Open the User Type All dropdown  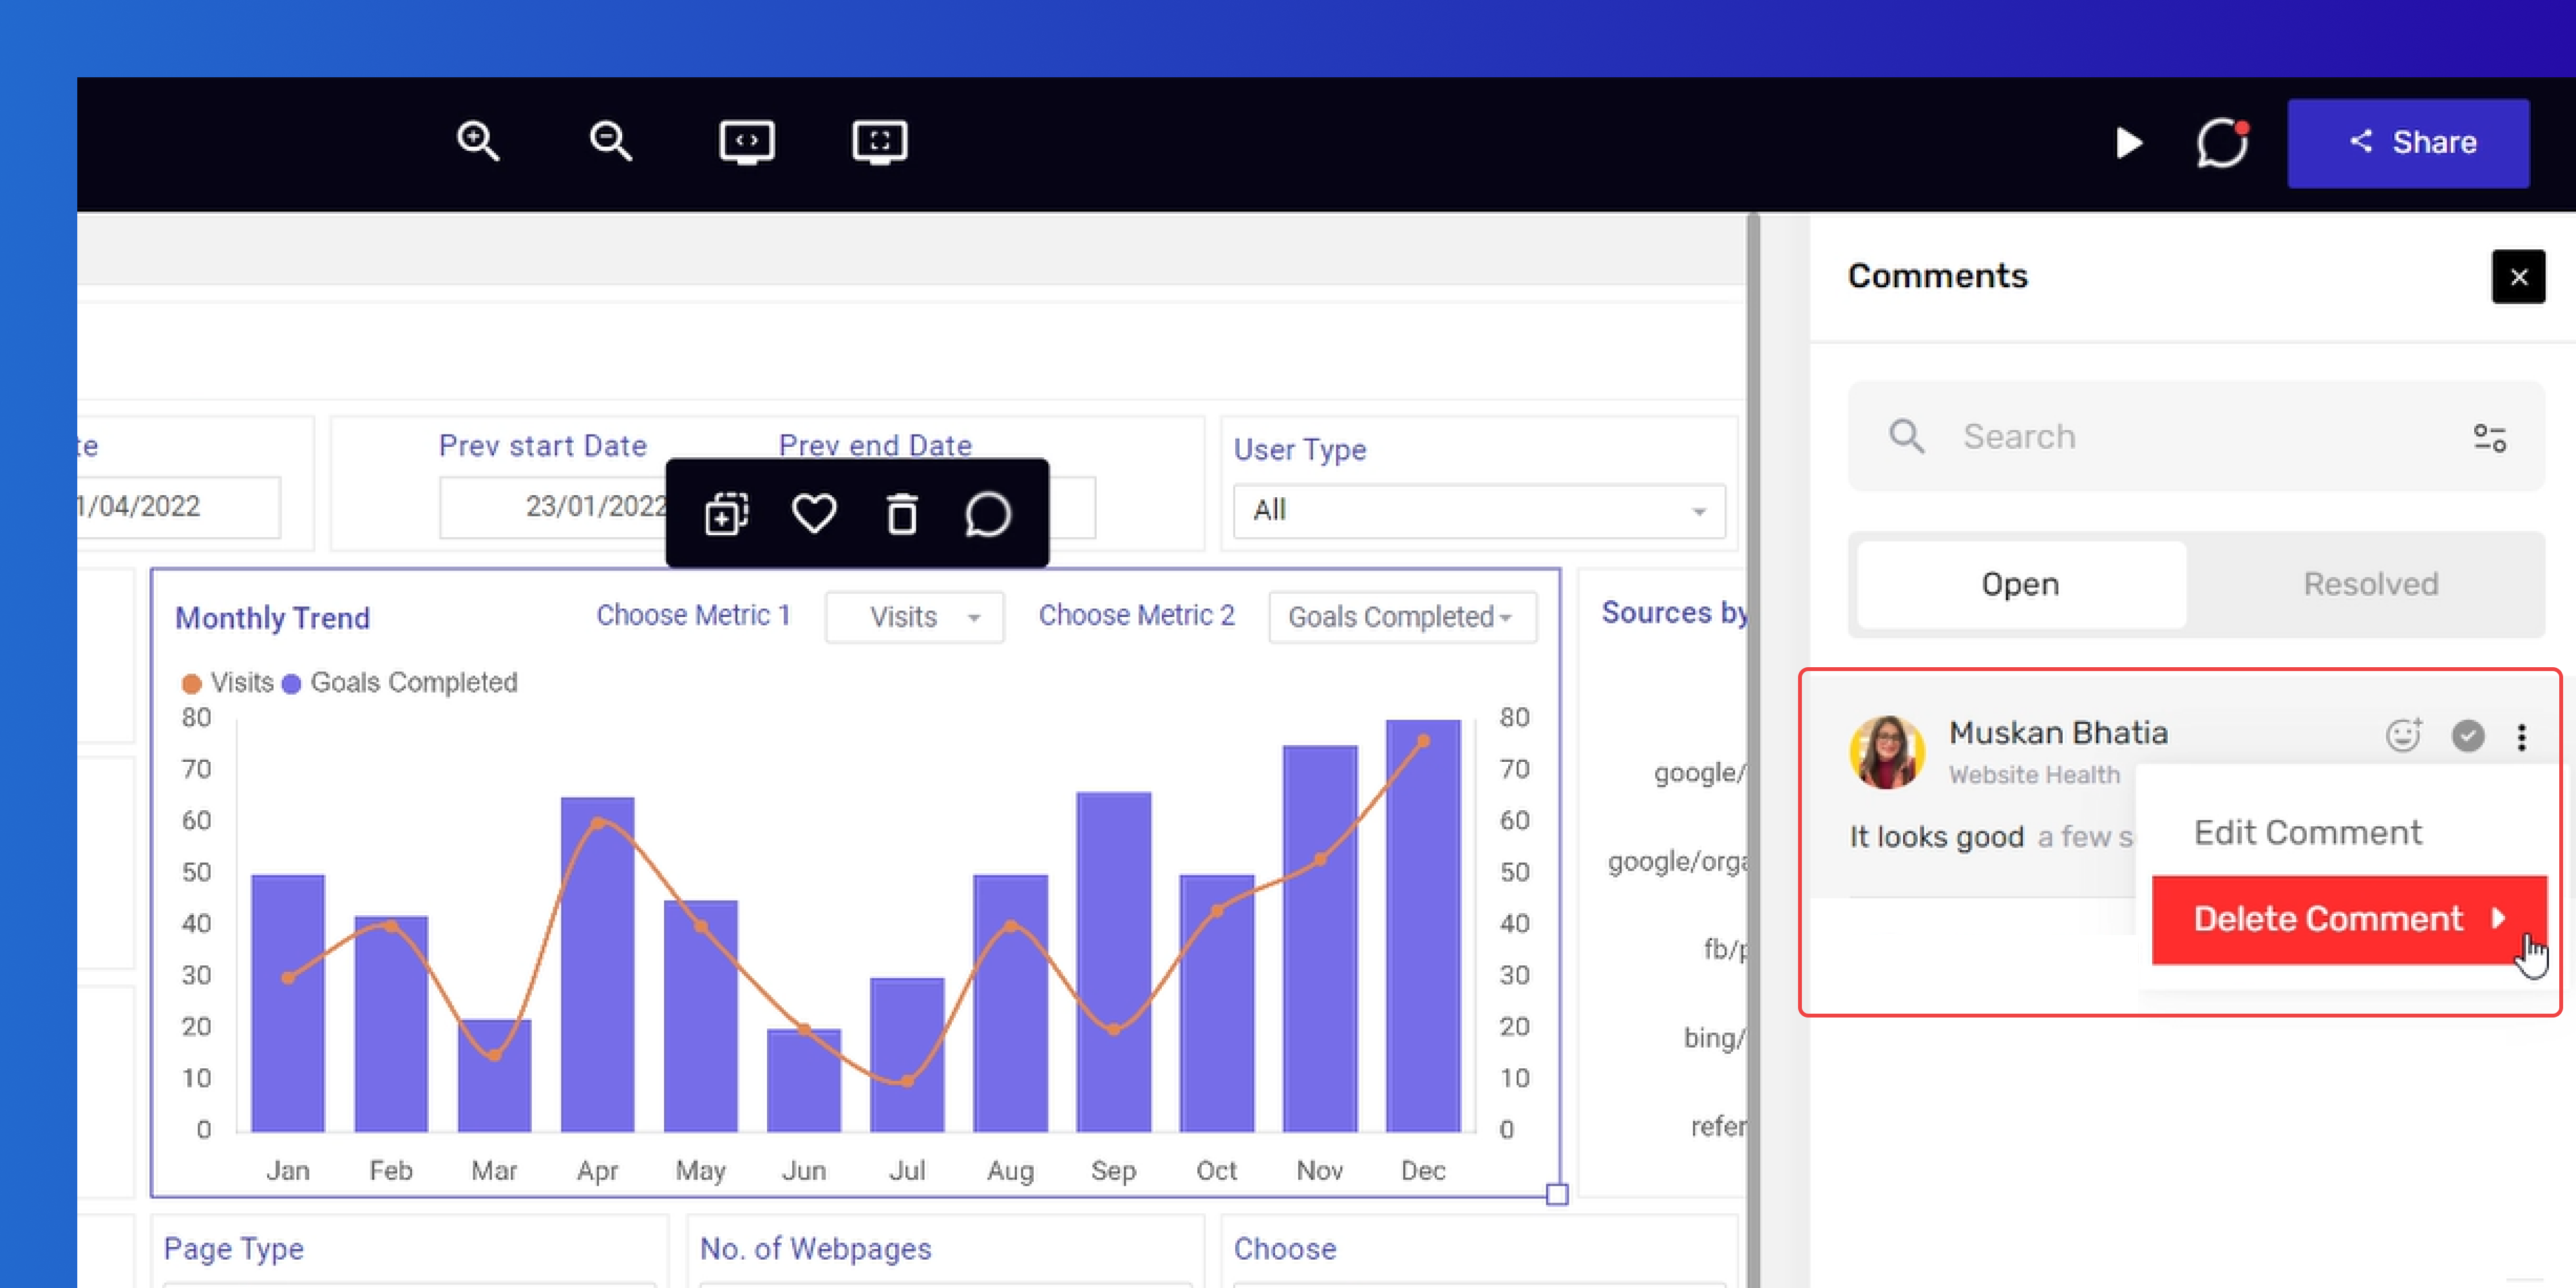click(x=1479, y=511)
